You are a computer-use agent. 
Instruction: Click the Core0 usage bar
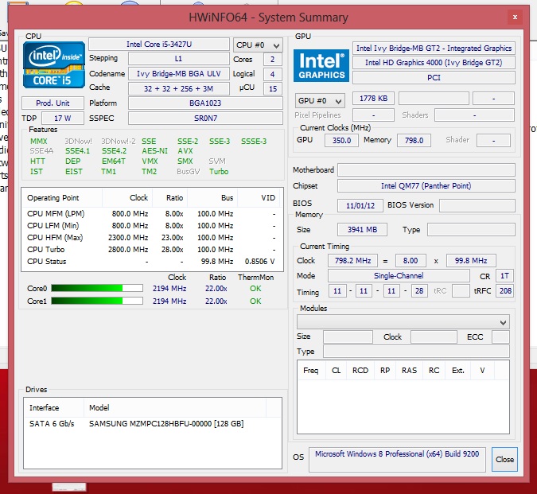(97, 288)
